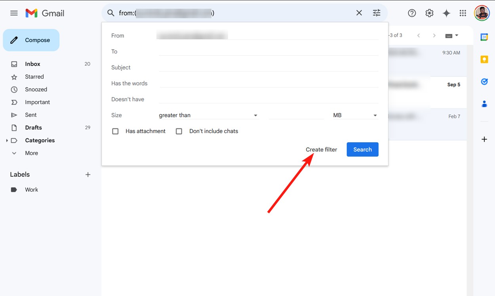
Task: Open Google Contacts in the side panel
Action: [484, 103]
